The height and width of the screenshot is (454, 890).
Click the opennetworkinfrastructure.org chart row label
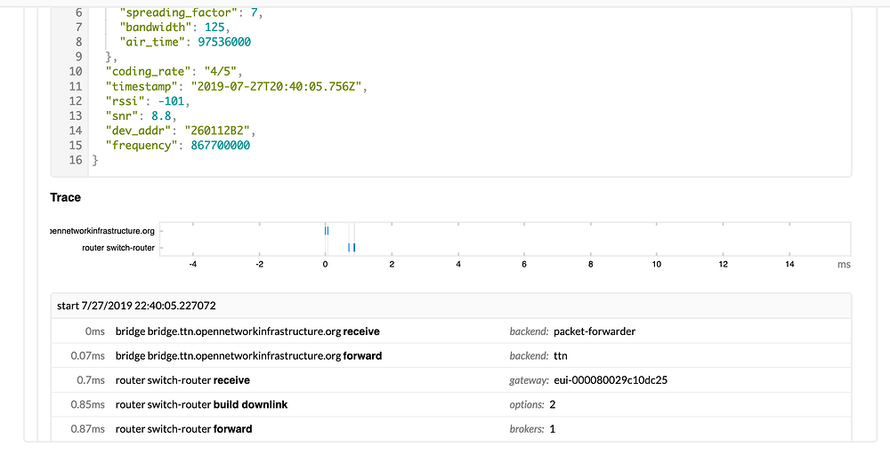tap(102, 231)
